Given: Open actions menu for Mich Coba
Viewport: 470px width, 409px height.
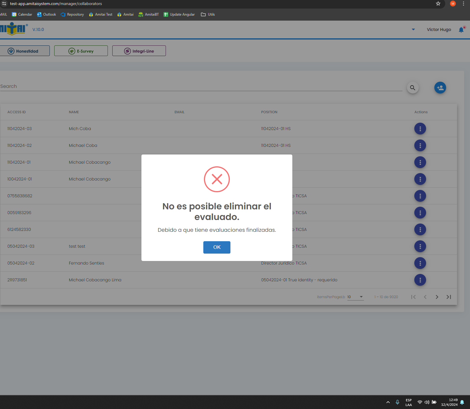Looking at the screenshot, I should coord(420,129).
